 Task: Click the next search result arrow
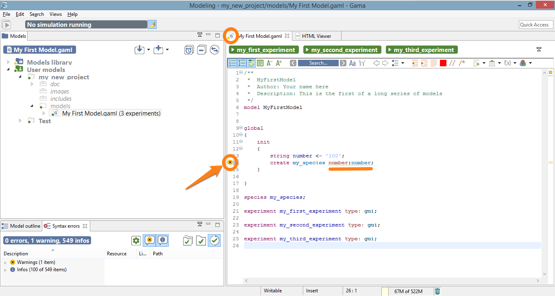point(343,63)
